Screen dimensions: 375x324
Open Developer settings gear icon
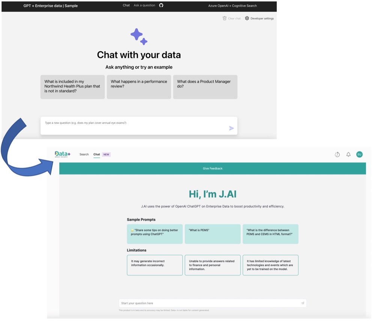(x=247, y=18)
